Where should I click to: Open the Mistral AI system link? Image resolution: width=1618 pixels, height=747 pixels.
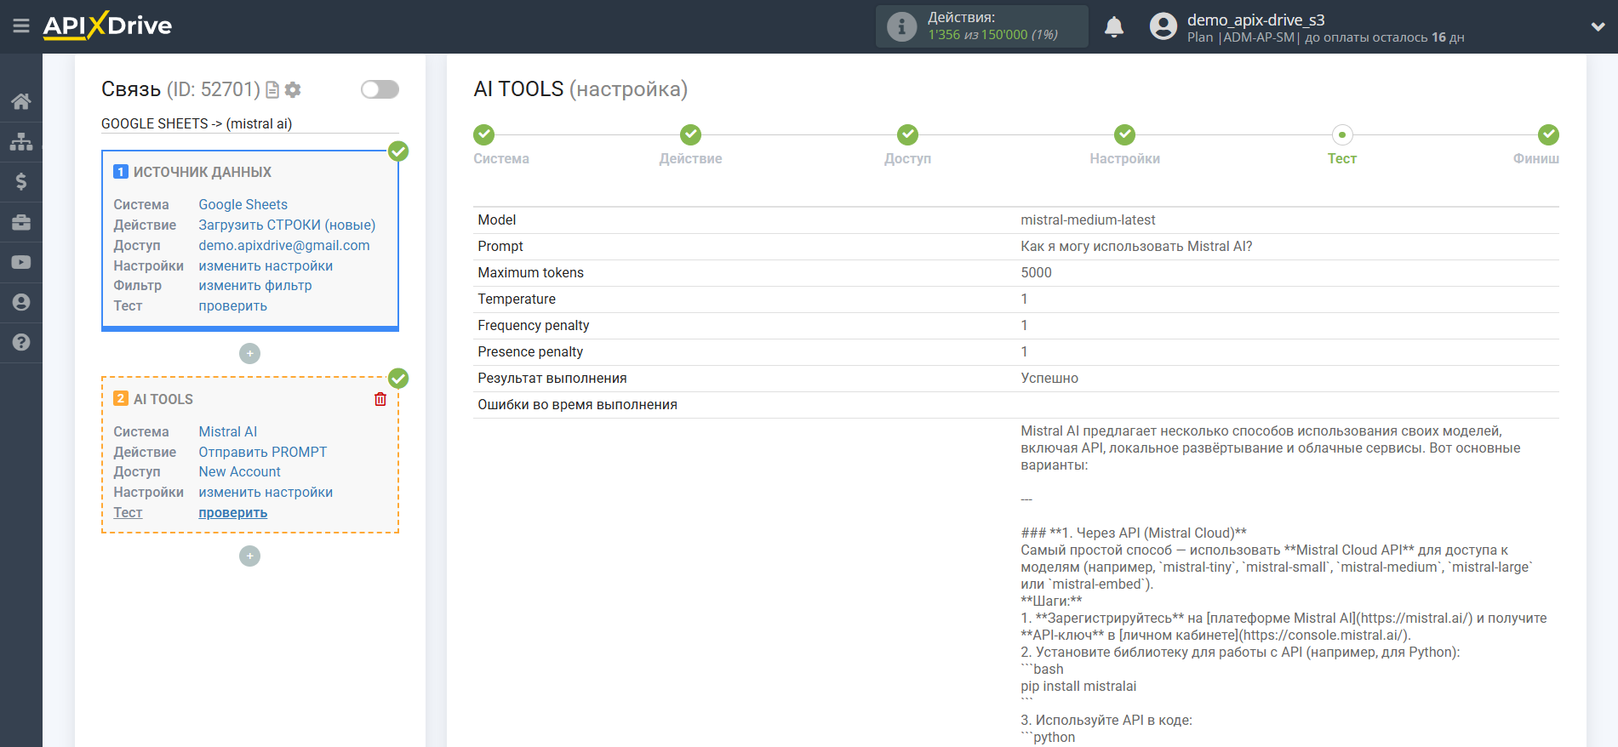[227, 431]
